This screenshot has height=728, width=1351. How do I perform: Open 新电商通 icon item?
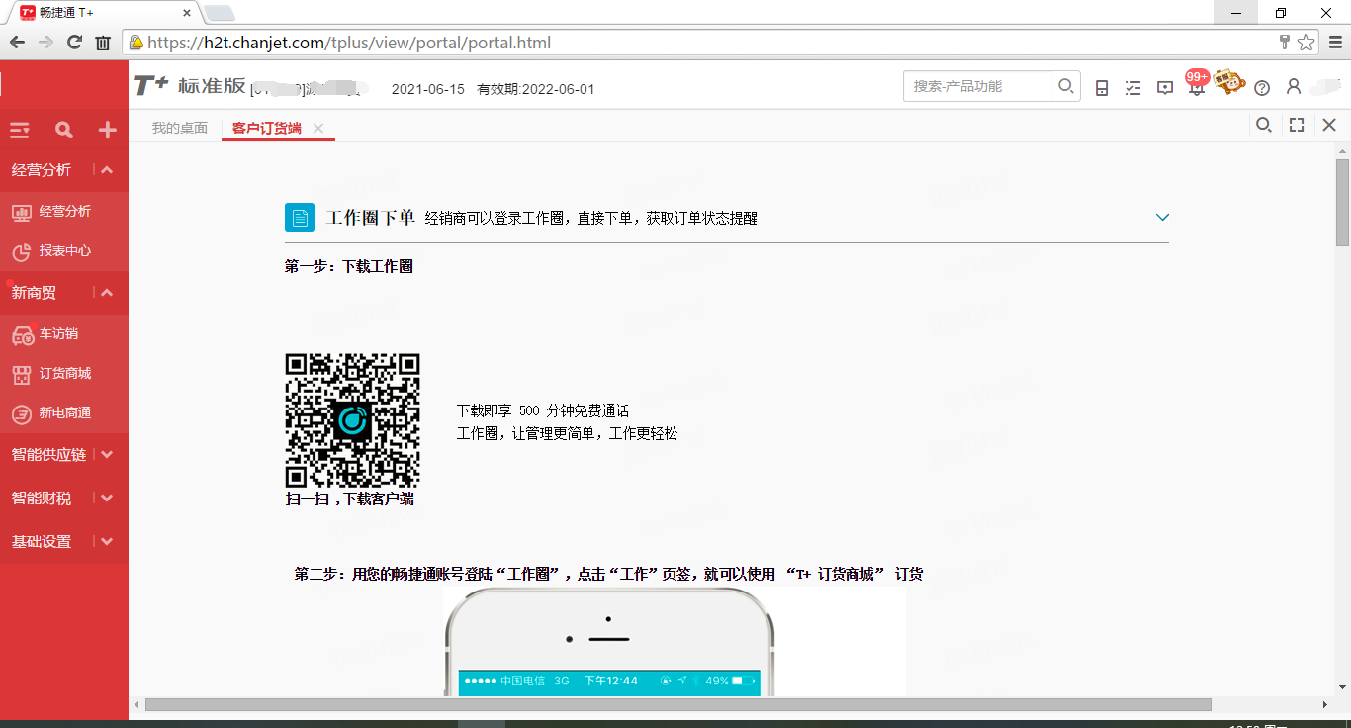pyautogui.click(x=22, y=413)
